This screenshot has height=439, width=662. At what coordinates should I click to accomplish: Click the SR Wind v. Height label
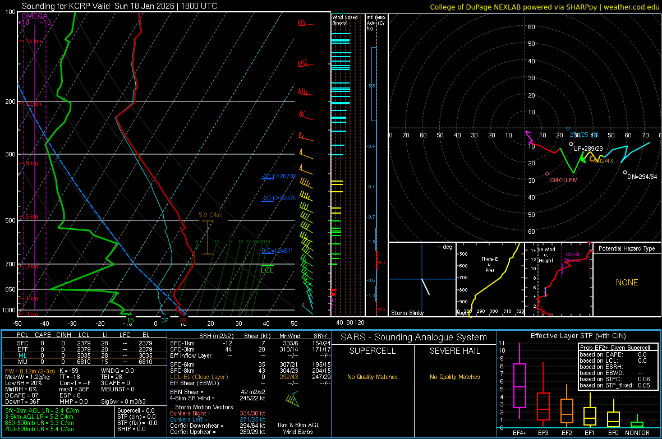[546, 255]
